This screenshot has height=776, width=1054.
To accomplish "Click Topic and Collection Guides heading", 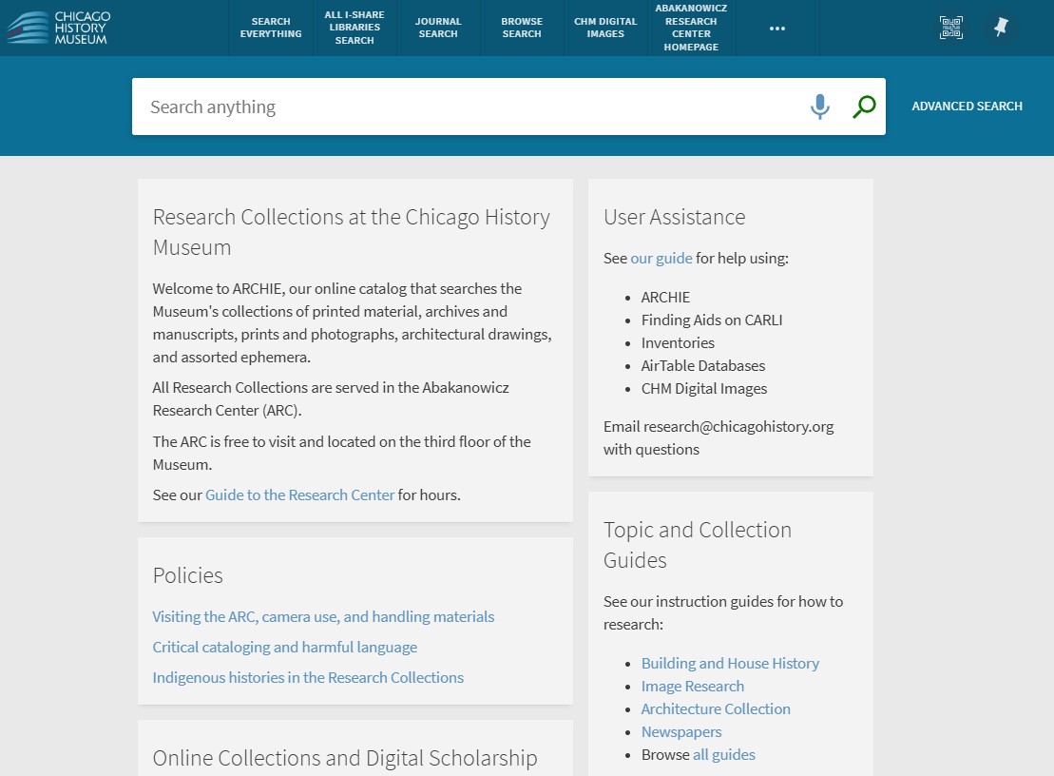I will 697,545.
